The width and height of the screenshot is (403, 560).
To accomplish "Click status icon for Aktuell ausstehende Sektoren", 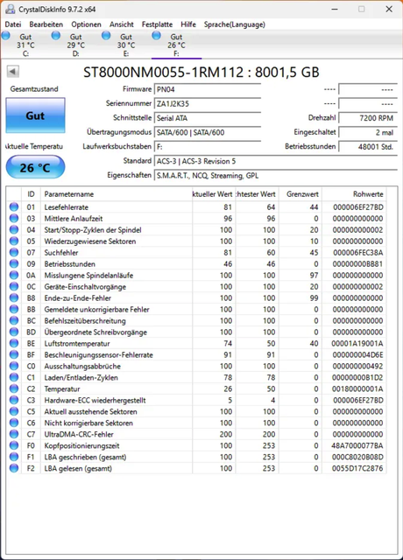I will point(14,411).
